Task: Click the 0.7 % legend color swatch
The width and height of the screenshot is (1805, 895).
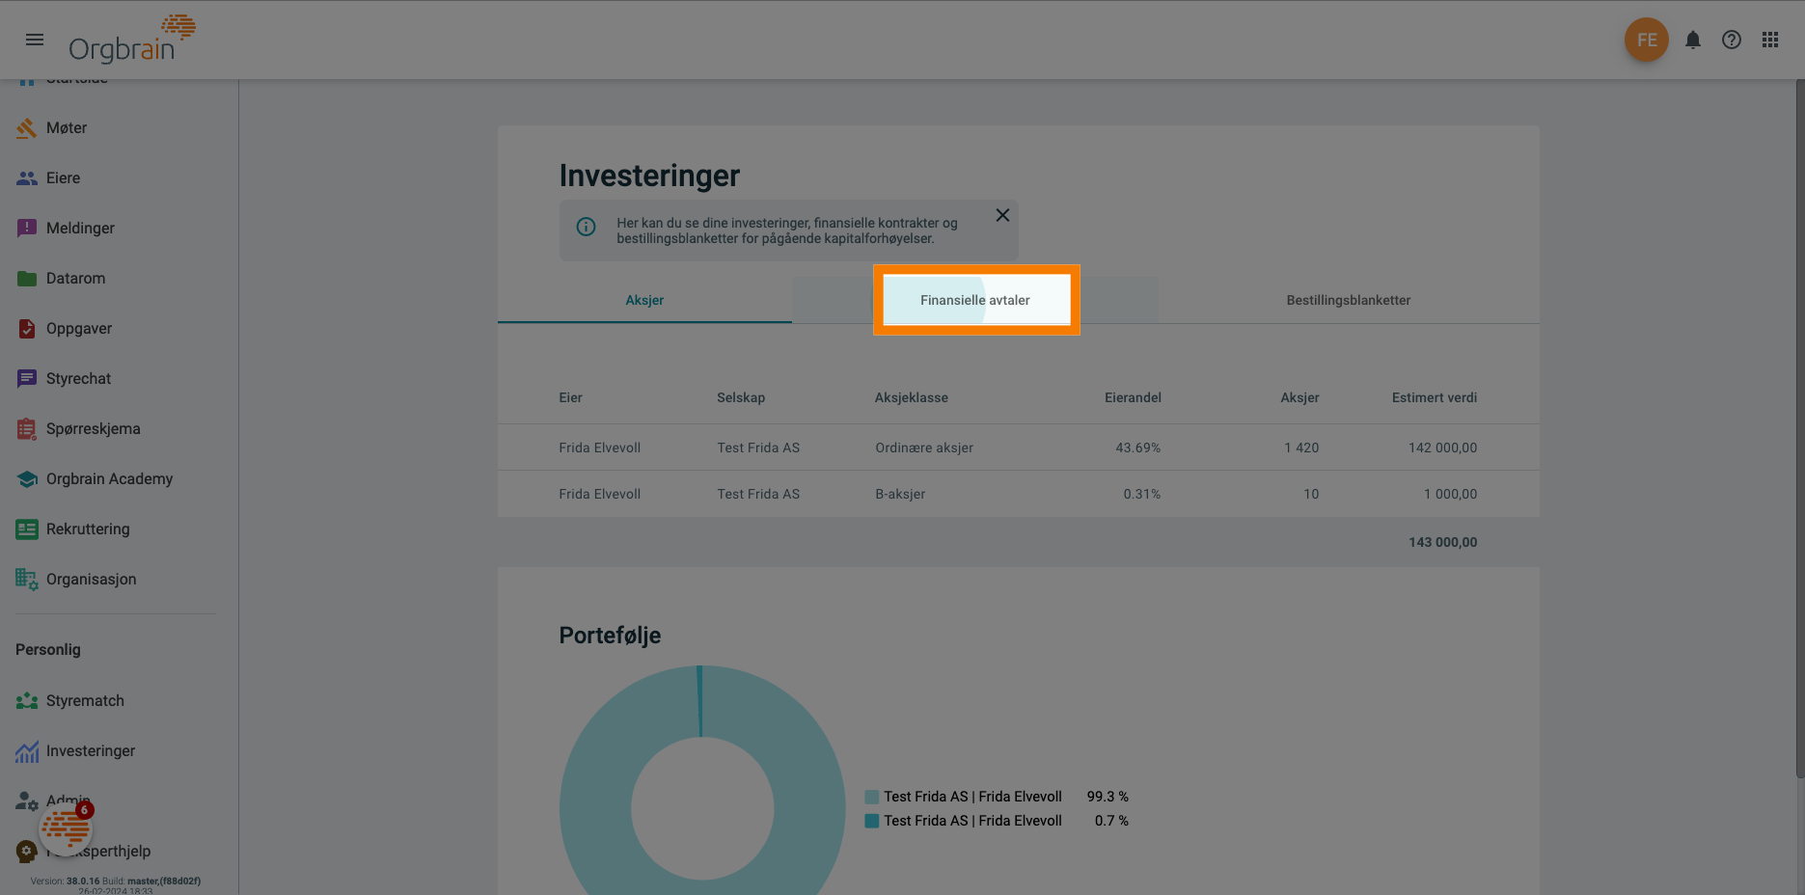Action: 872,821
